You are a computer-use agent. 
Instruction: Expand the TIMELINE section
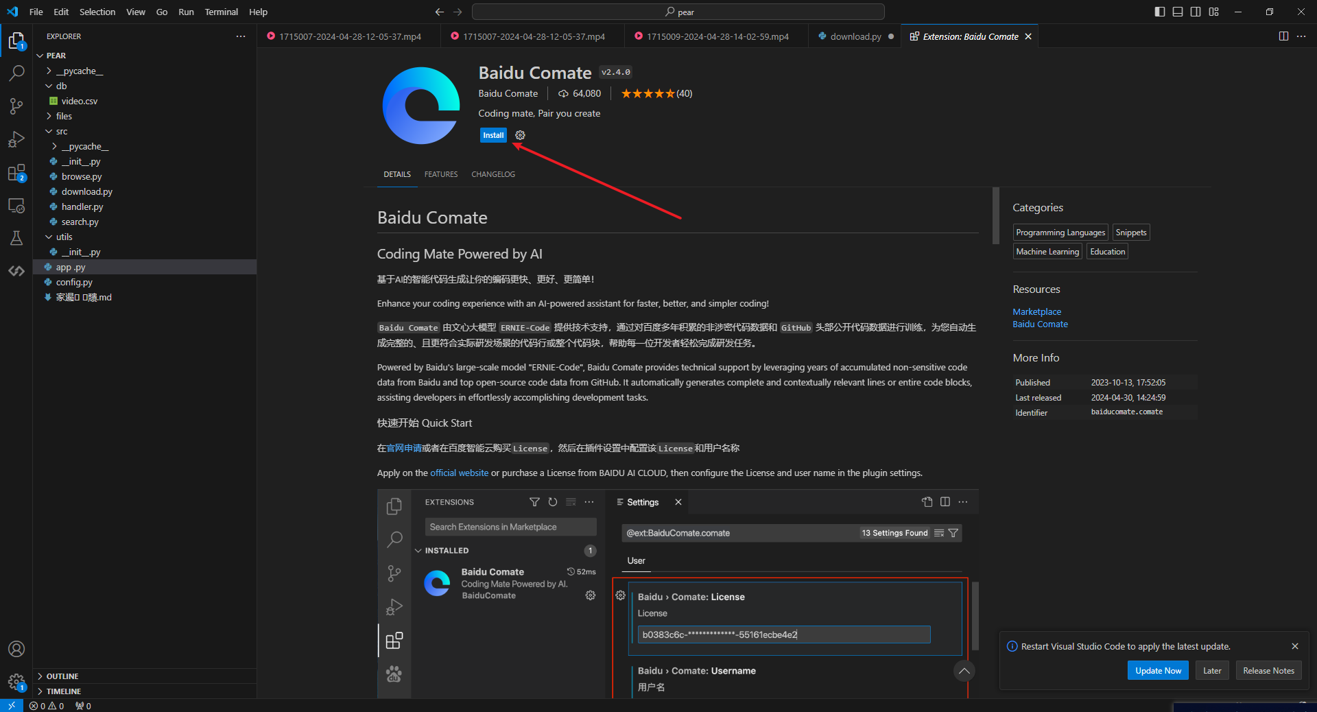[145, 691]
